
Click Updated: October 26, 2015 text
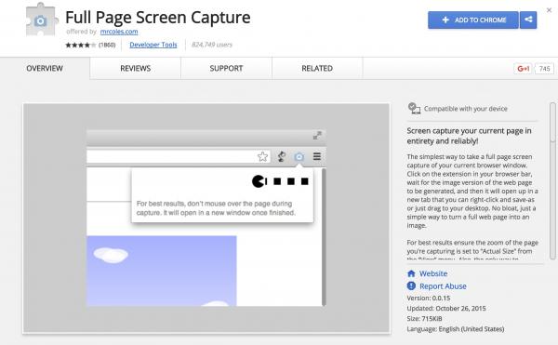pyautogui.click(x=446, y=309)
